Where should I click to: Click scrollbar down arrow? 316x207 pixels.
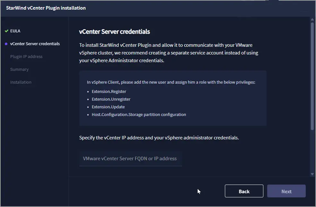(x=312, y=174)
